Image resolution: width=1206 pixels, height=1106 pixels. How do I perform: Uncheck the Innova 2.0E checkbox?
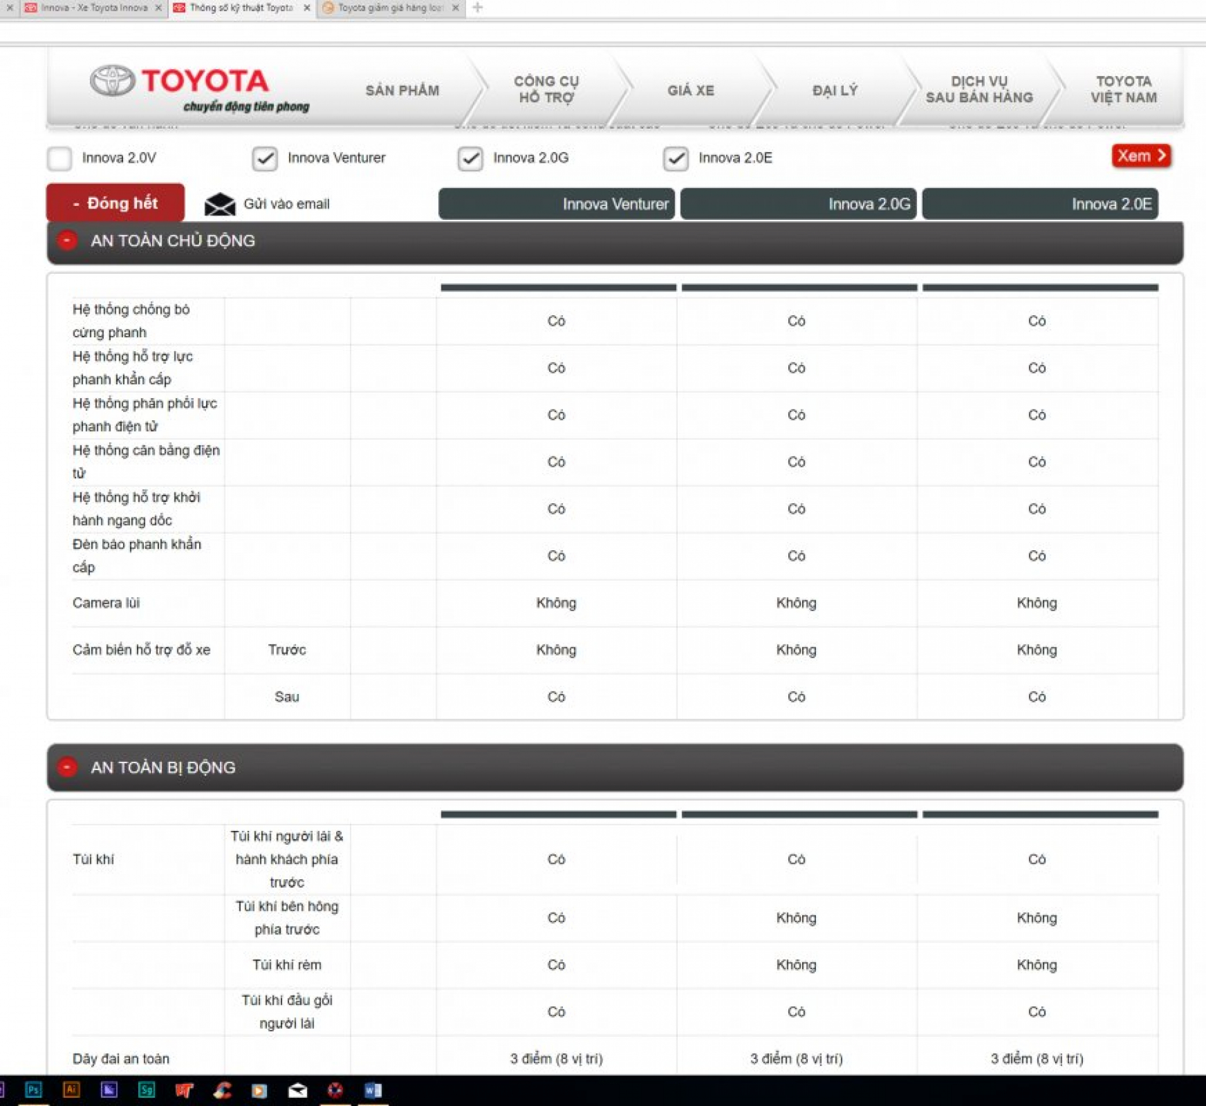point(676,158)
